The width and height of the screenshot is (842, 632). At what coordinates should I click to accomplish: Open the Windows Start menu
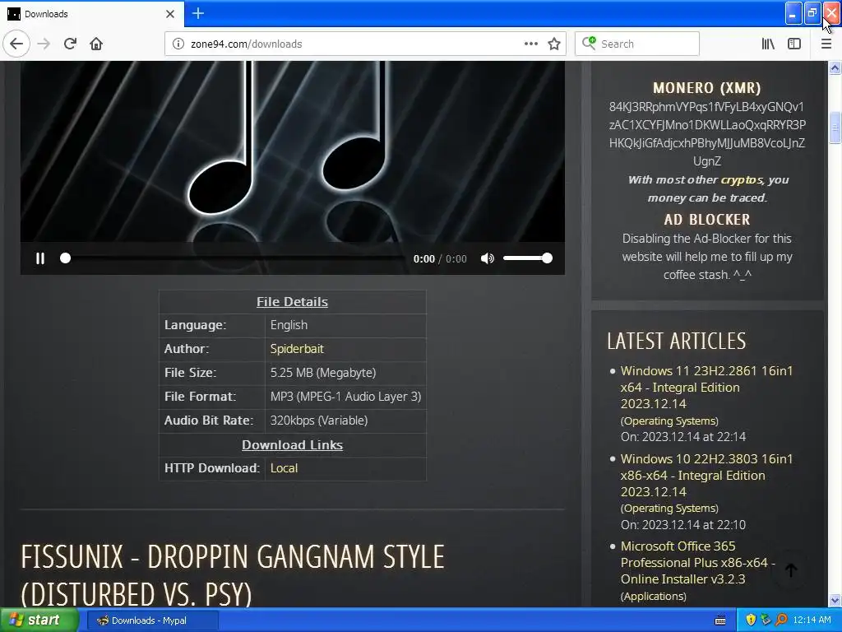click(x=39, y=620)
